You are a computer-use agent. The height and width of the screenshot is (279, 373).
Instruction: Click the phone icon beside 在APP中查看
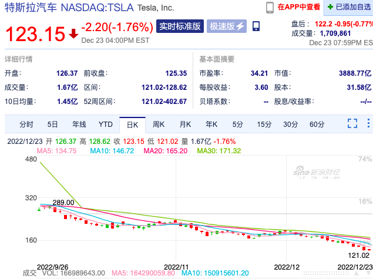(270, 8)
